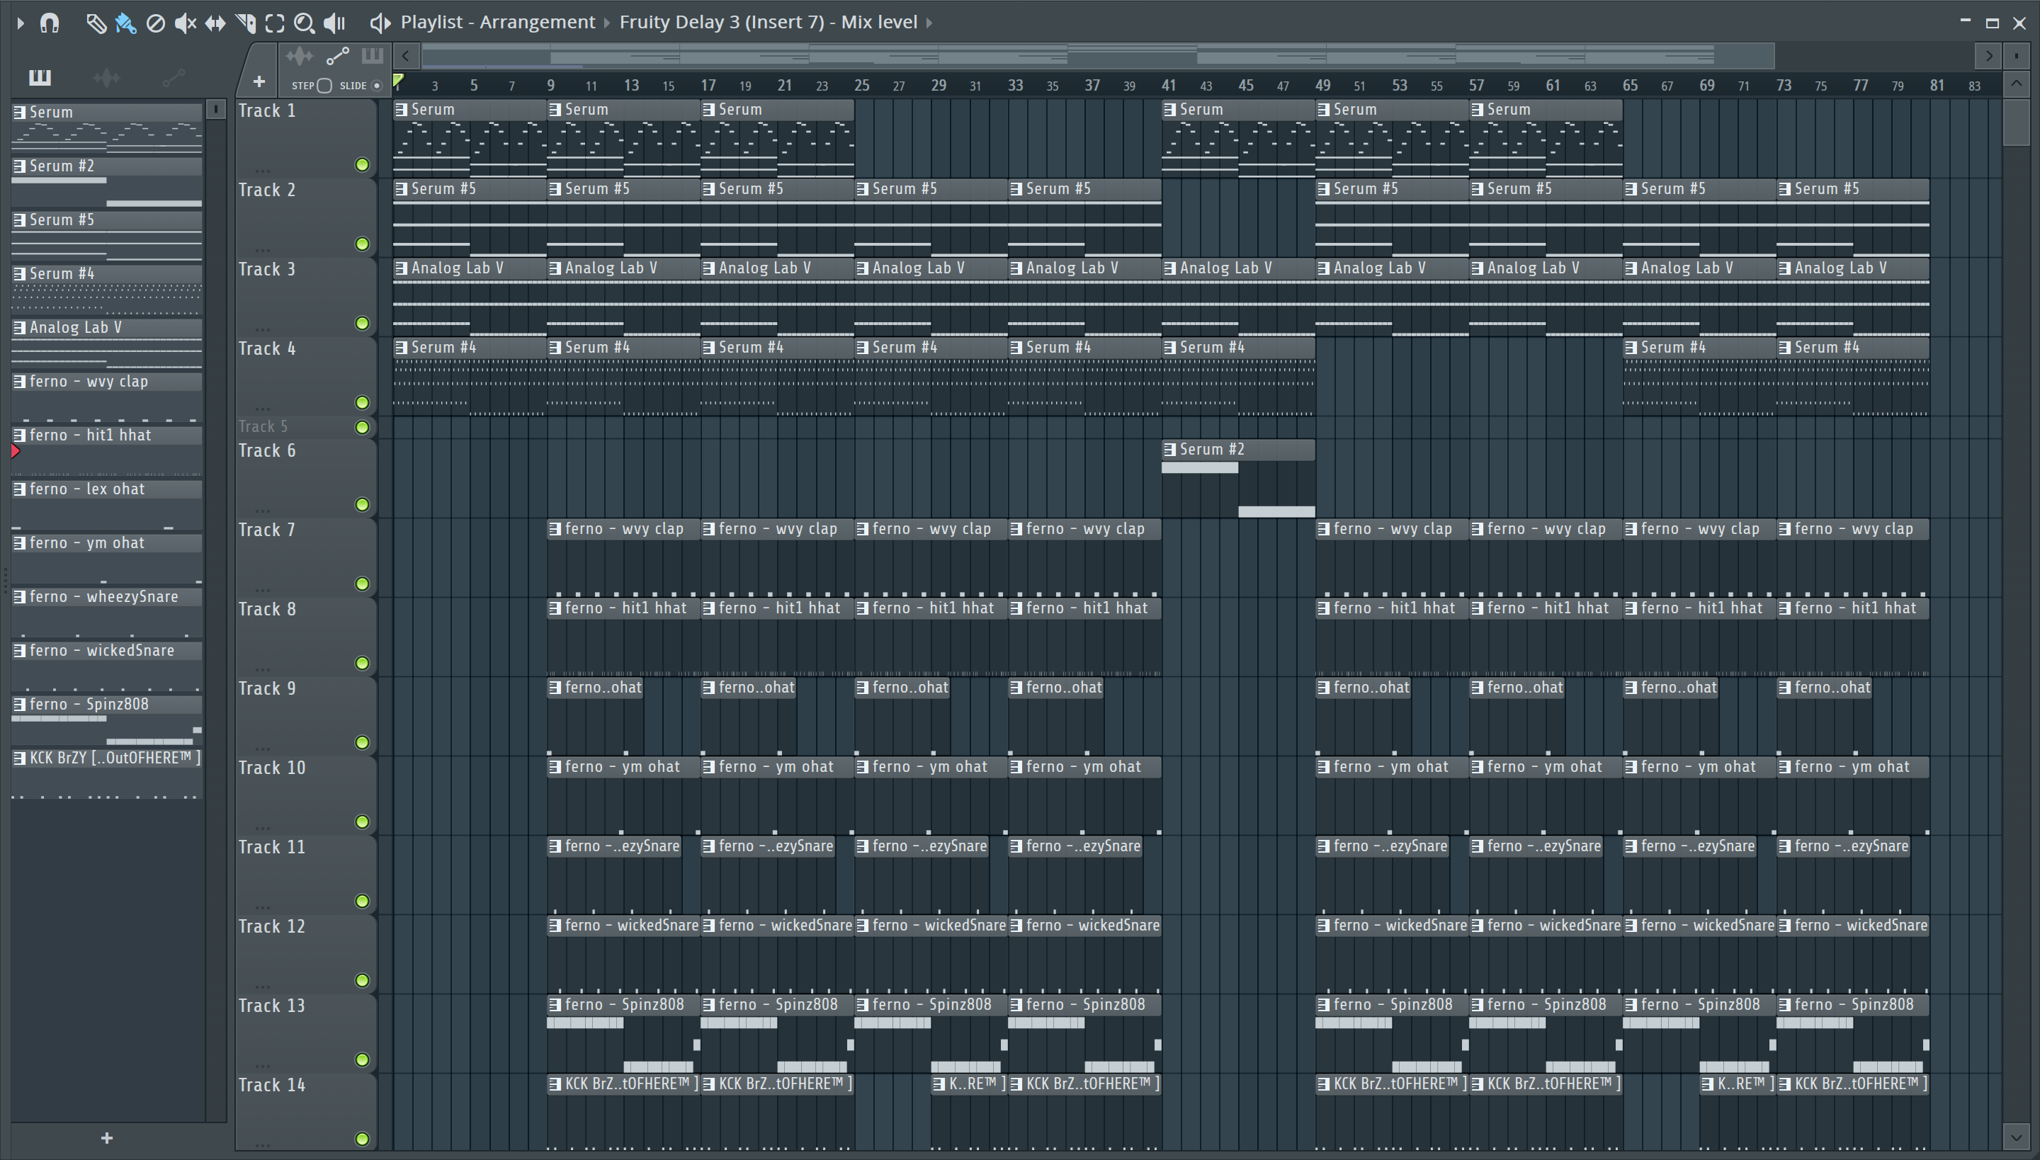The height and width of the screenshot is (1160, 2040).
Task: Select the Mute tool
Action: click(185, 23)
